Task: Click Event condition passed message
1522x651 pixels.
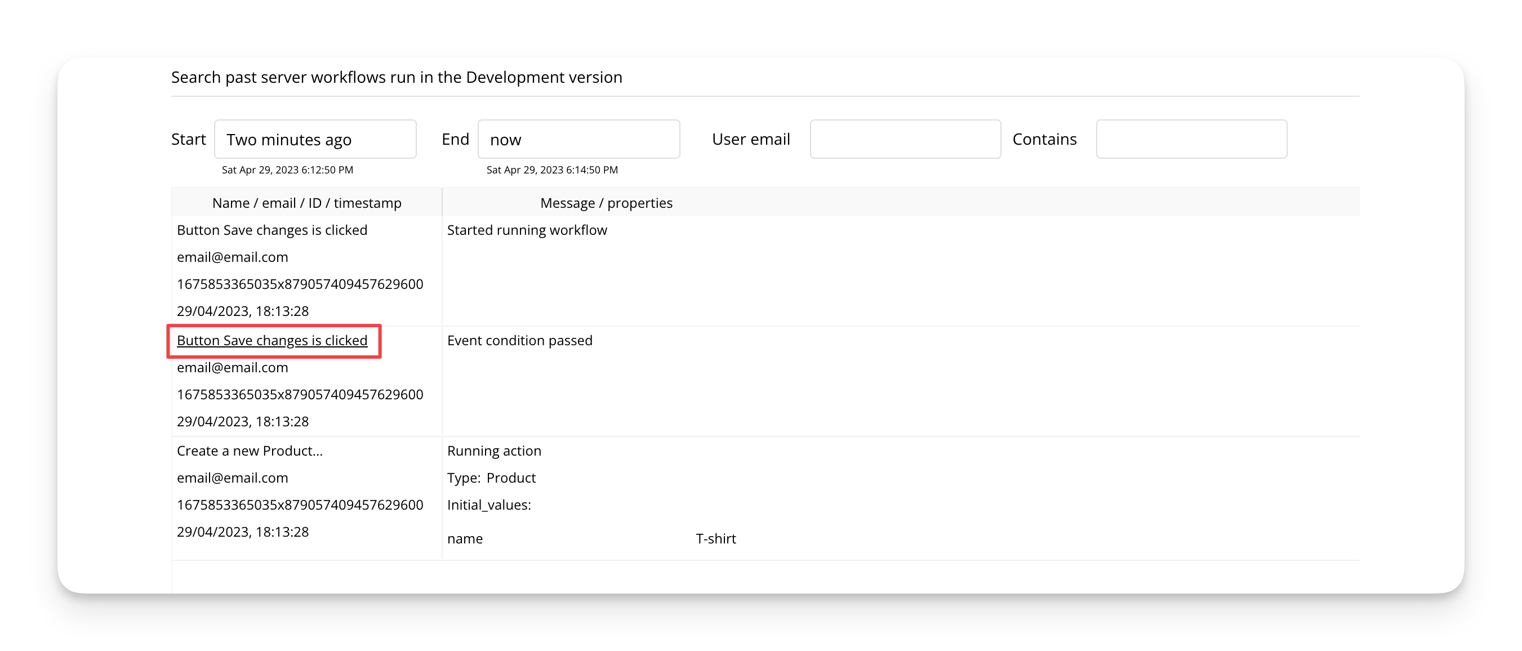Action: [519, 341]
